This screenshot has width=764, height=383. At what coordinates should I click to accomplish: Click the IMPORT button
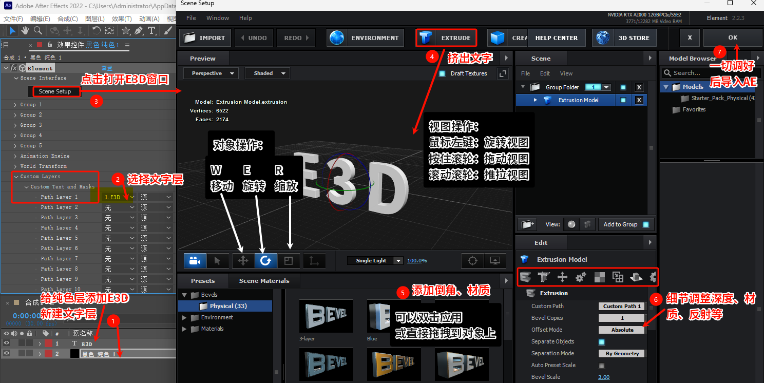coord(205,38)
